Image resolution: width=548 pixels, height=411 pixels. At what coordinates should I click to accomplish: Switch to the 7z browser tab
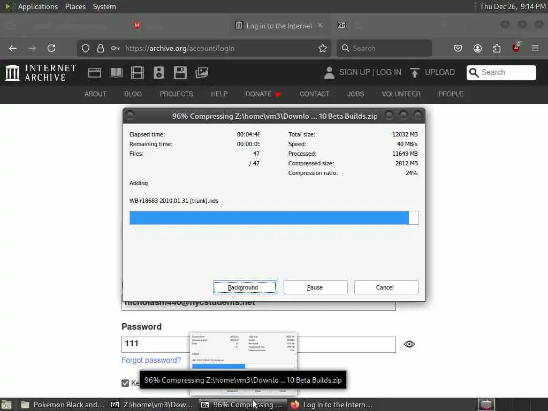pos(341,25)
